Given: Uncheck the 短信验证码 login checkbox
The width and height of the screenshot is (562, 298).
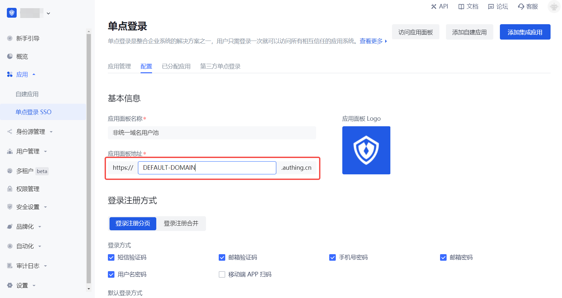Looking at the screenshot, I should (111, 257).
